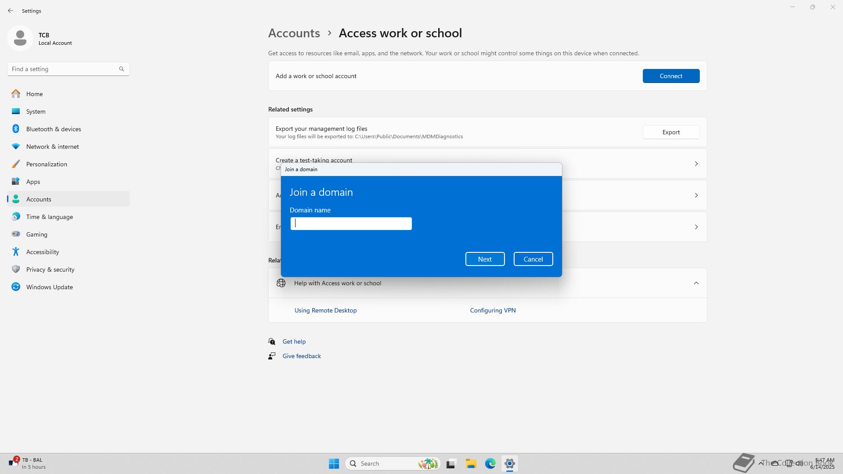This screenshot has width=843, height=474.
Task: Go to Personalization settings
Action: pos(47,164)
